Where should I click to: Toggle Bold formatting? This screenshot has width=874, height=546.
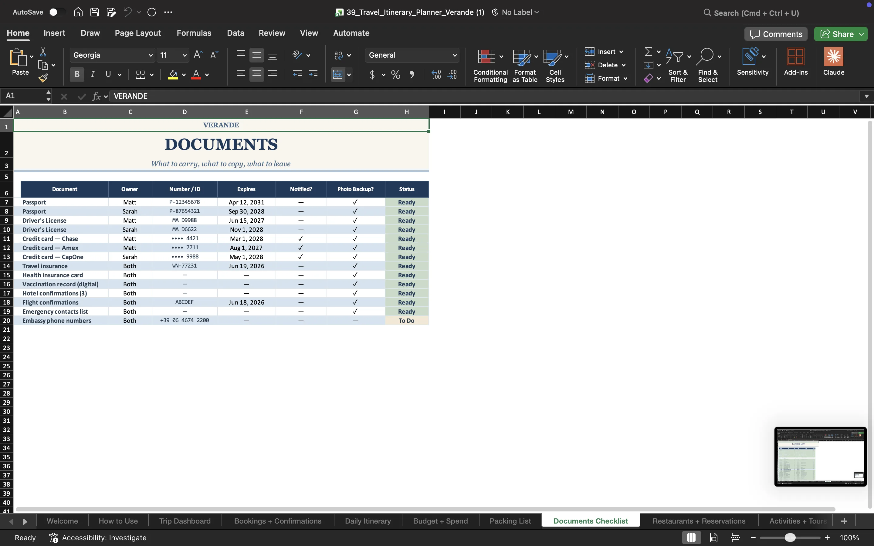pyautogui.click(x=77, y=74)
